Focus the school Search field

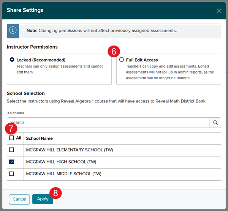point(108,123)
